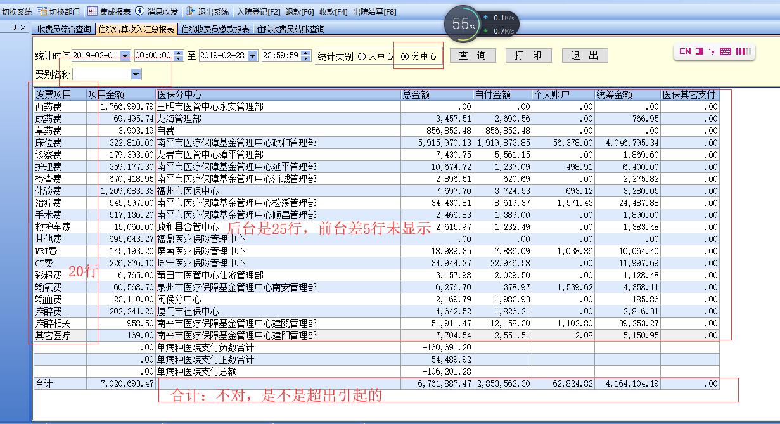Select the 大中心 radio option
The height and width of the screenshot is (424, 780).
point(375,56)
